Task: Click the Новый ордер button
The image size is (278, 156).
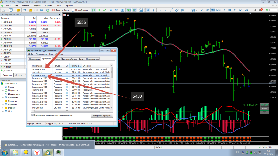Action: [x=80, y=10]
